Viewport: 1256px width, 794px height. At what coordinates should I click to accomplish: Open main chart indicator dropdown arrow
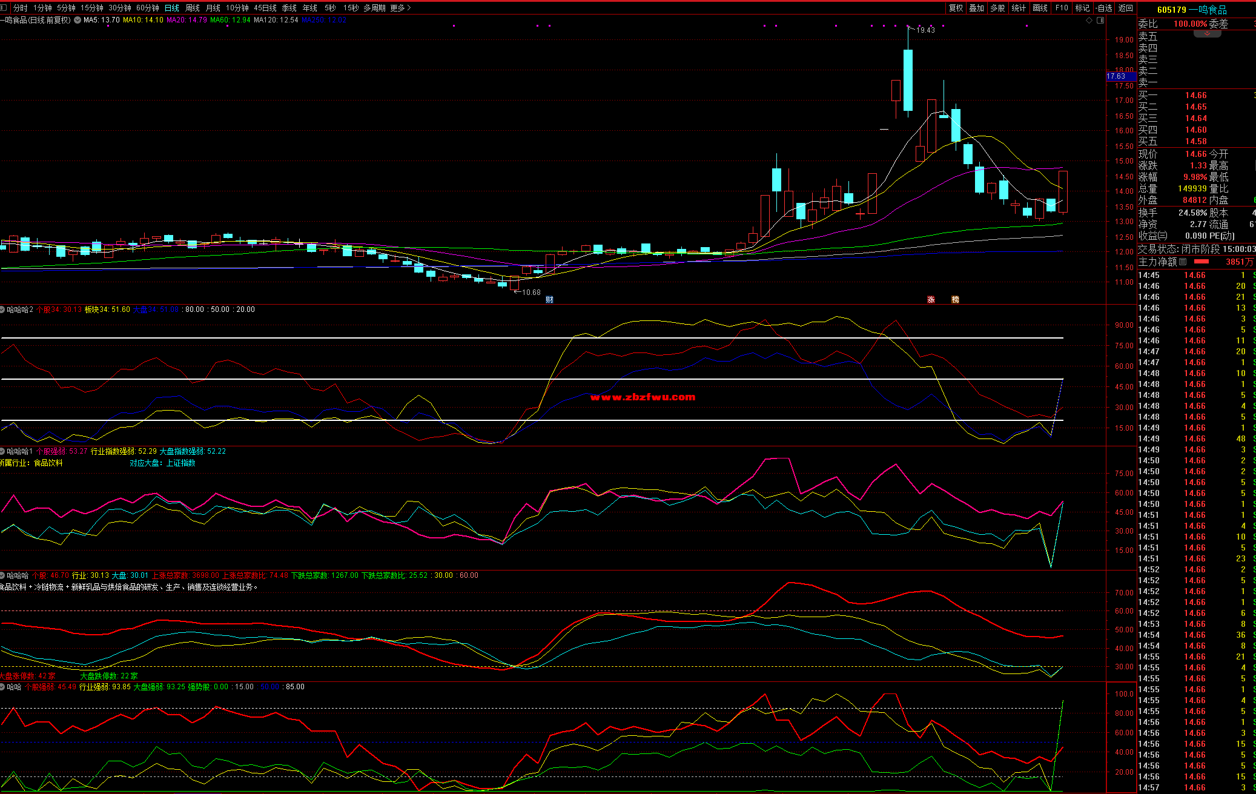click(78, 20)
